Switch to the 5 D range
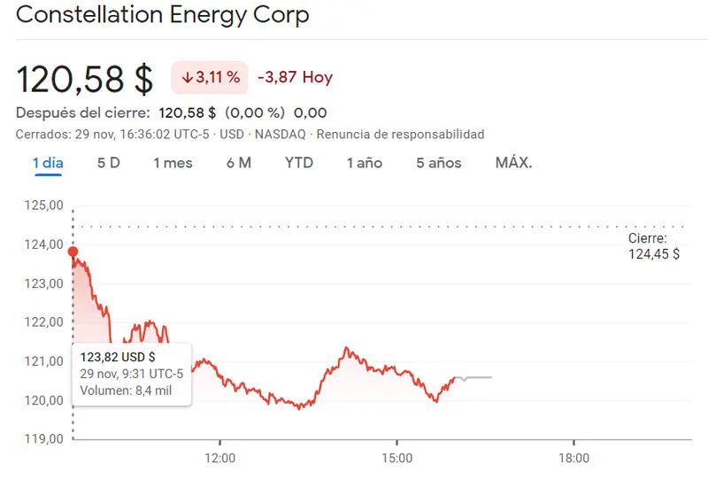This screenshot has width=708, height=480. (108, 163)
